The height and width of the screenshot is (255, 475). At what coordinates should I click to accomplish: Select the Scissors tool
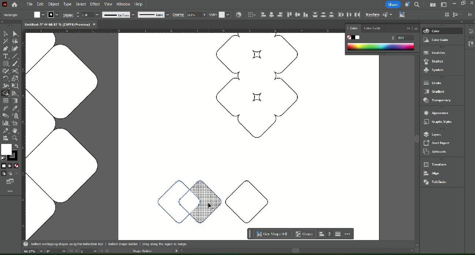click(15, 71)
